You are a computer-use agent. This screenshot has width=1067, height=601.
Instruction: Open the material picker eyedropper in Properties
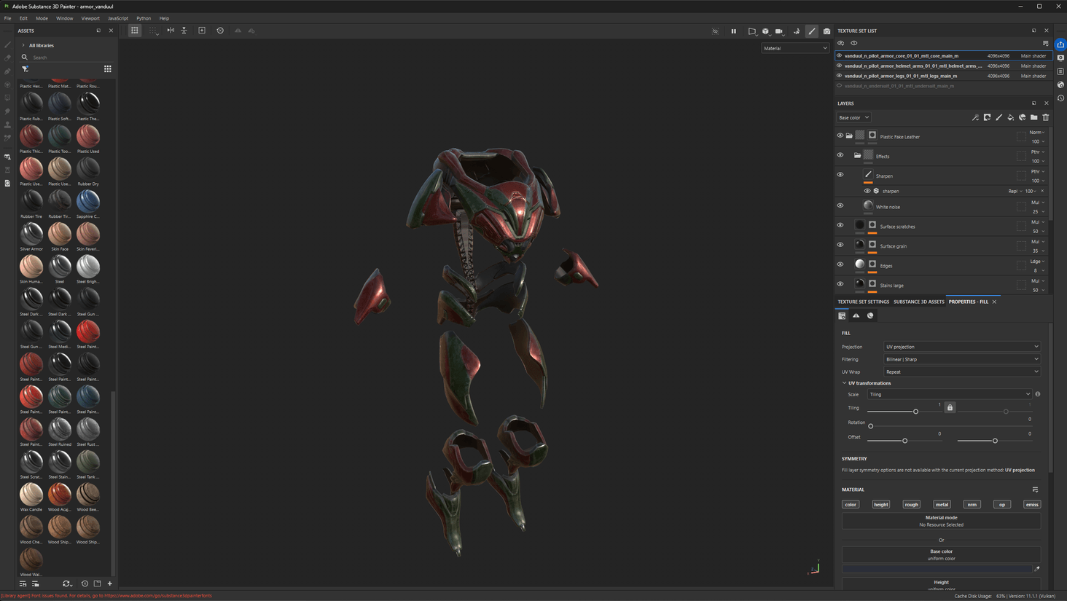point(1036,569)
